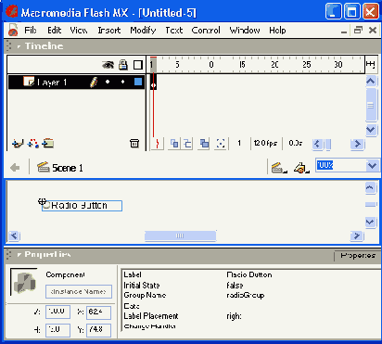This screenshot has height=344, width=382.
Task: Open the zoom percentage dropdown arrow
Action: click(x=372, y=166)
